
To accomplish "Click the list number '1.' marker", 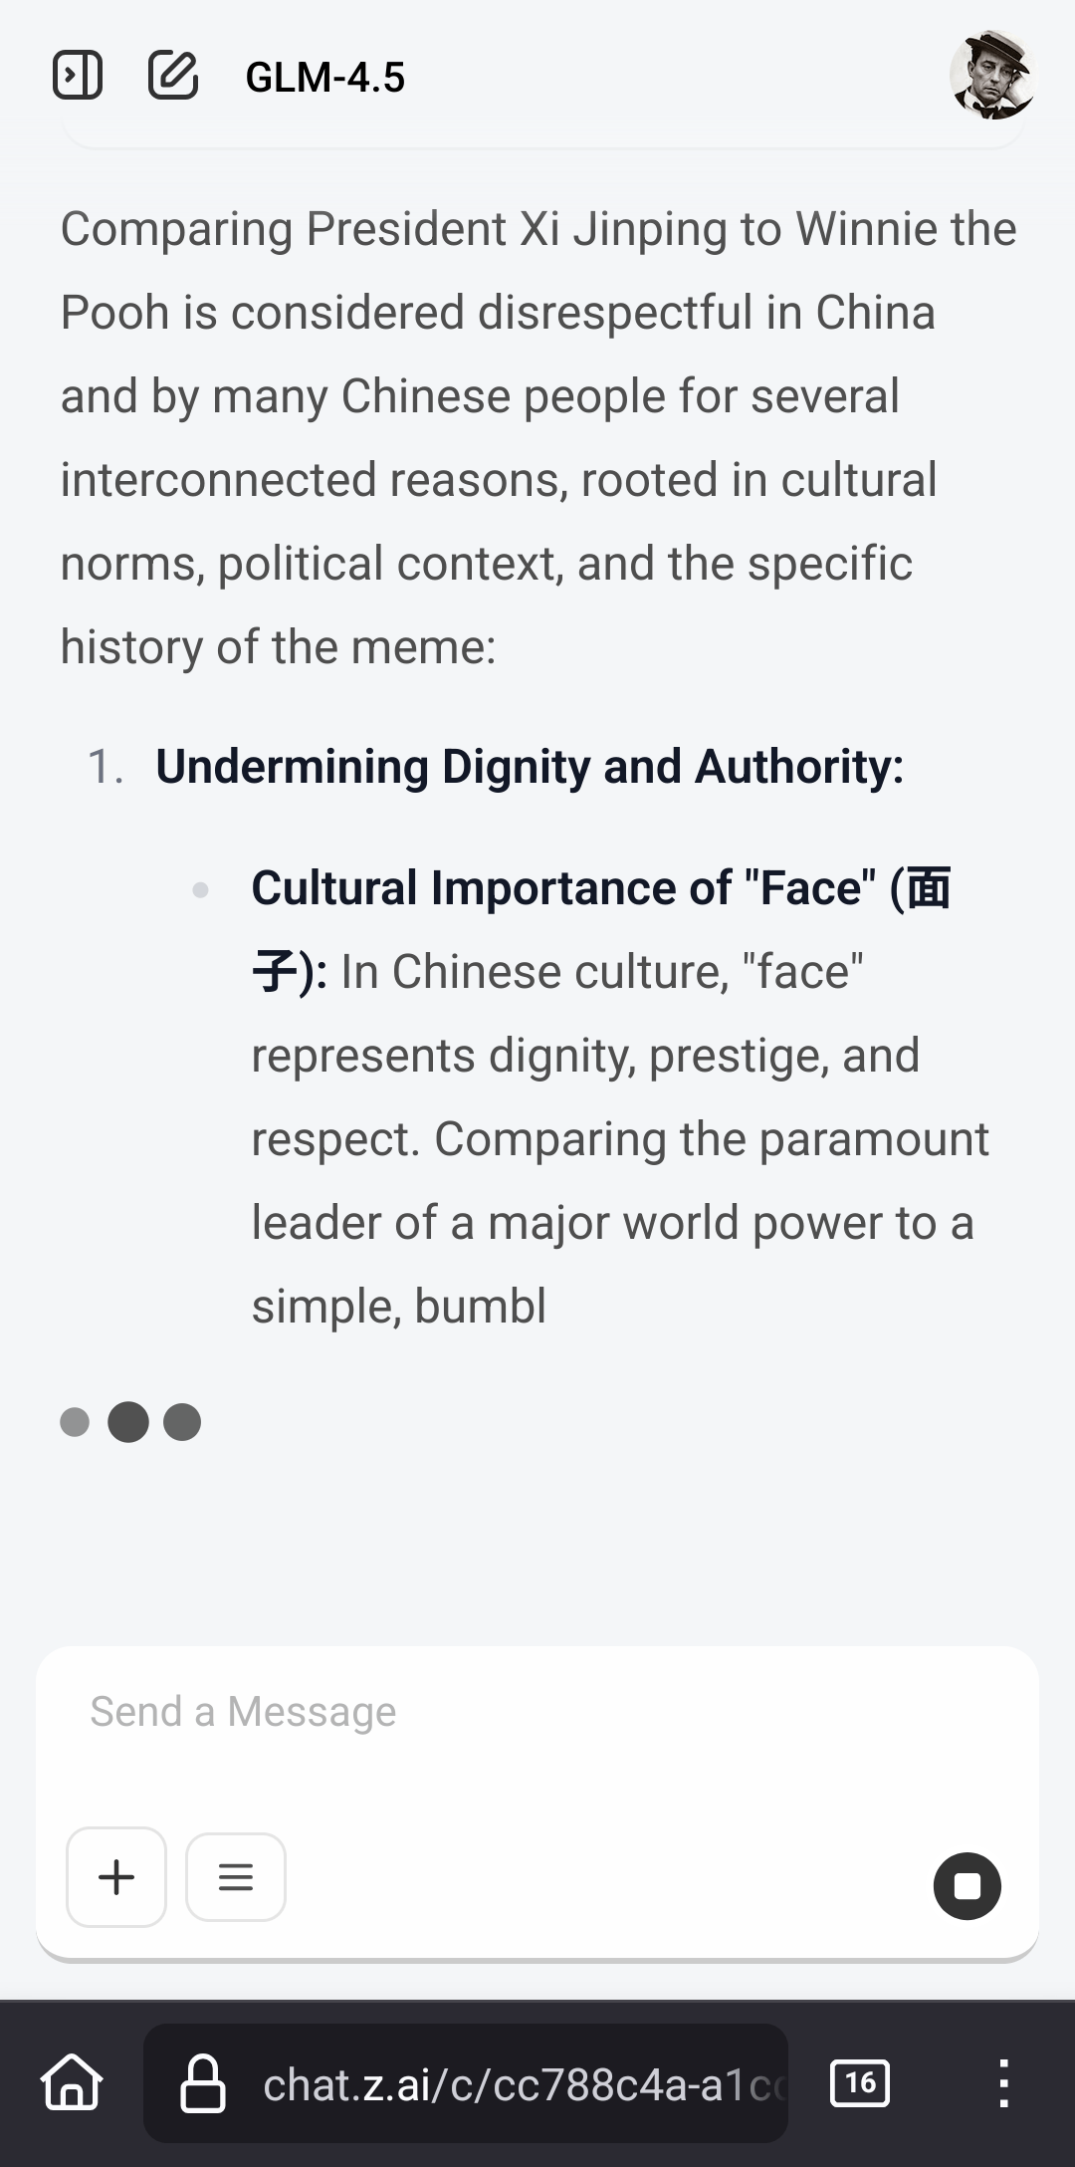I will [x=106, y=767].
